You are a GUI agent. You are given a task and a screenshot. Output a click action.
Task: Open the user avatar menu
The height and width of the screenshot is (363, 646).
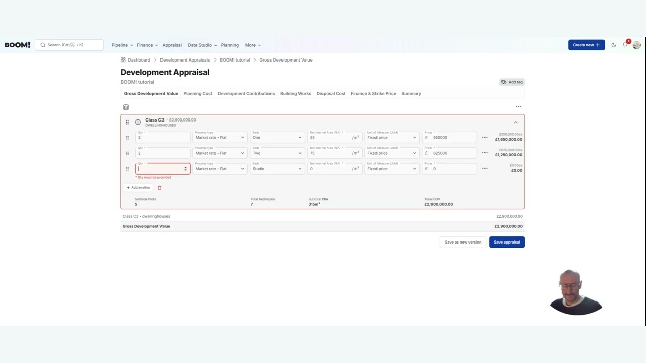637,45
